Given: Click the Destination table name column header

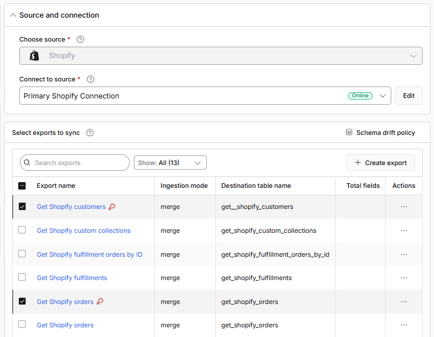Looking at the screenshot, I should [x=256, y=186].
